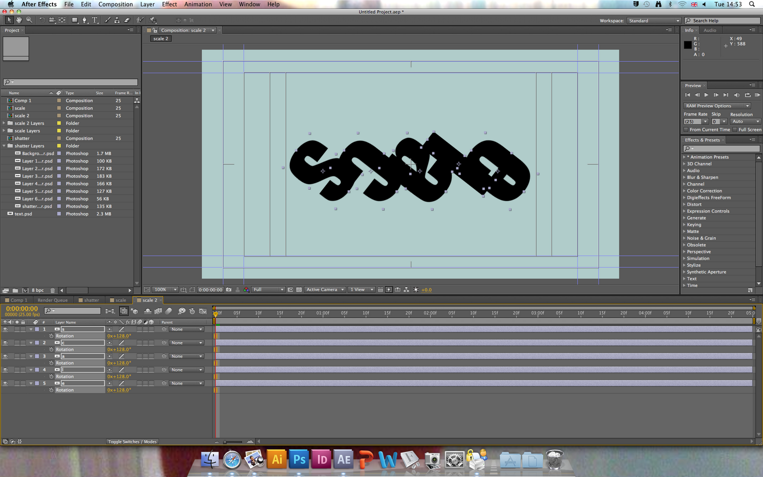Image resolution: width=763 pixels, height=477 pixels.
Task: Play the preview
Action: (x=706, y=95)
